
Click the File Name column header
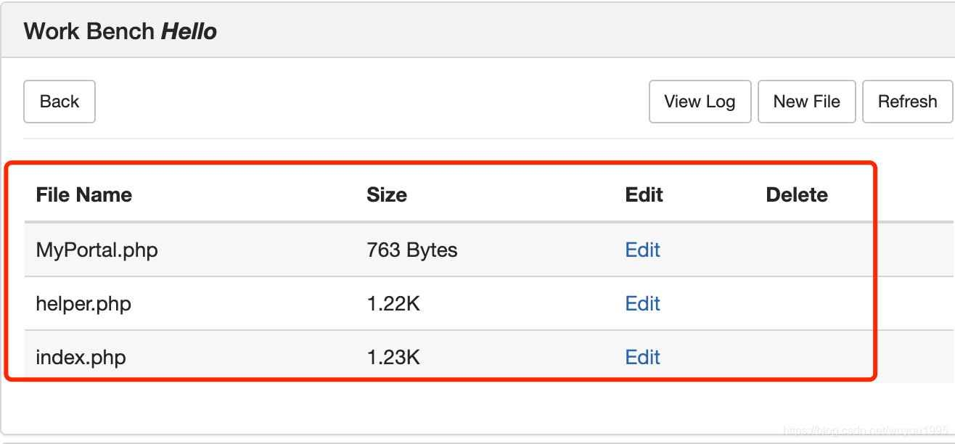[84, 194]
